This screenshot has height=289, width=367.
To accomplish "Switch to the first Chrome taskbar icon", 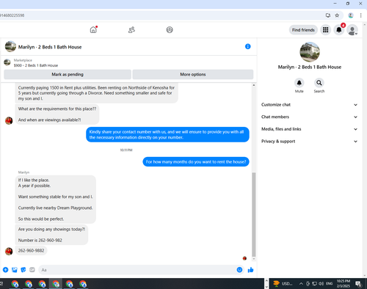I will pos(15,284).
